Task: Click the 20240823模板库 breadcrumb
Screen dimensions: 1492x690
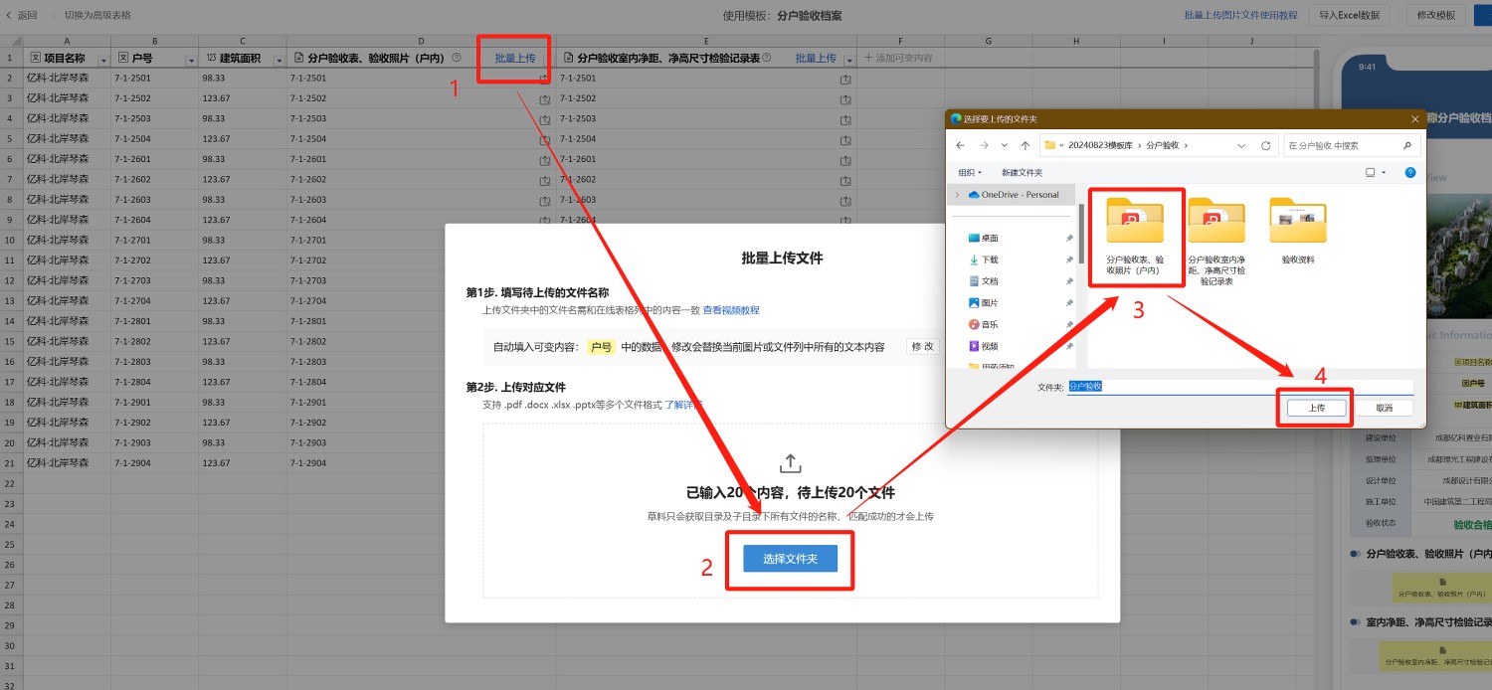Action: 1100,145
